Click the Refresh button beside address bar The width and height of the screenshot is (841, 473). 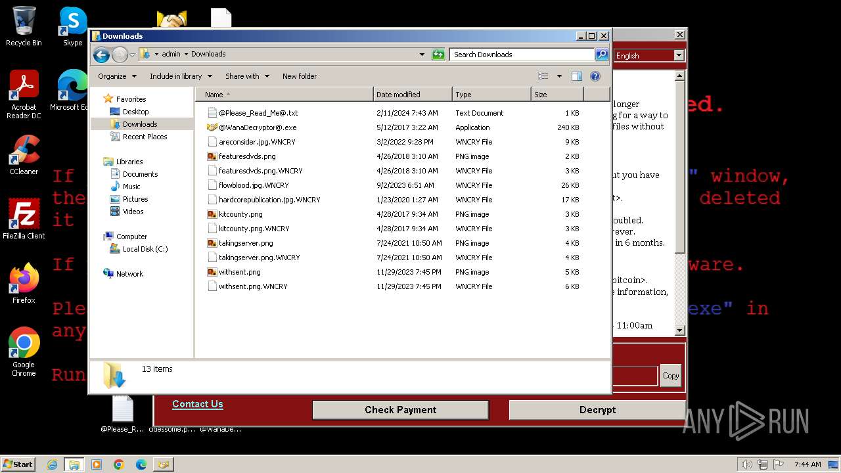pyautogui.click(x=438, y=55)
